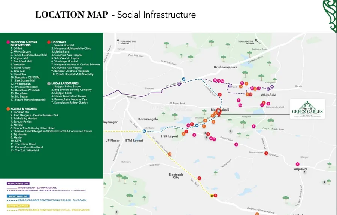Viewport: 337px width, 215px height.
Task: Click the Prestige Green Gables logo
Action: click(x=308, y=109)
